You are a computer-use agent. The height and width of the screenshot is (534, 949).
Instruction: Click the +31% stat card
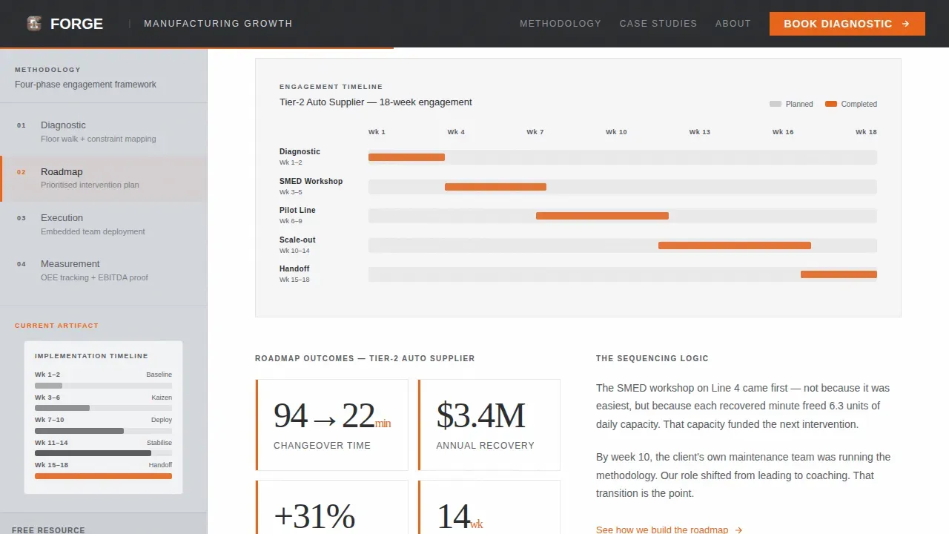coord(331,507)
